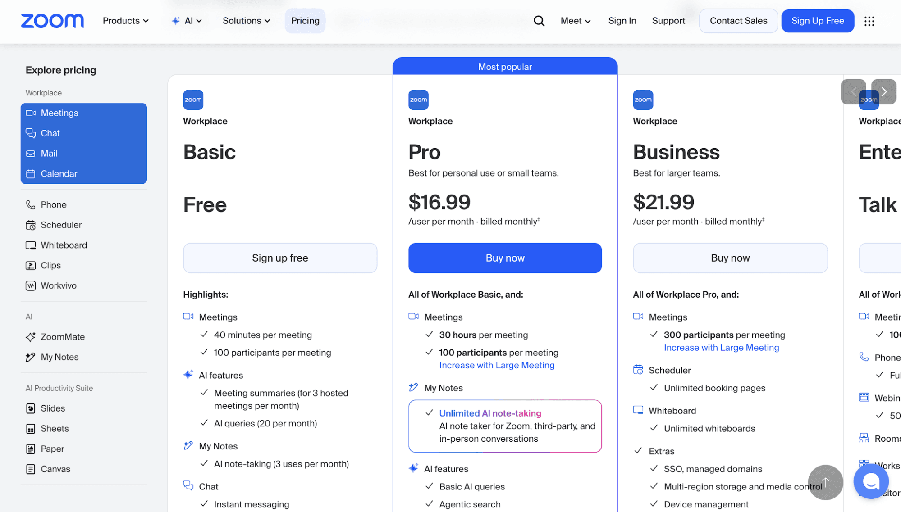
Task: Click the Paper icon in sidebar
Action: click(x=31, y=449)
